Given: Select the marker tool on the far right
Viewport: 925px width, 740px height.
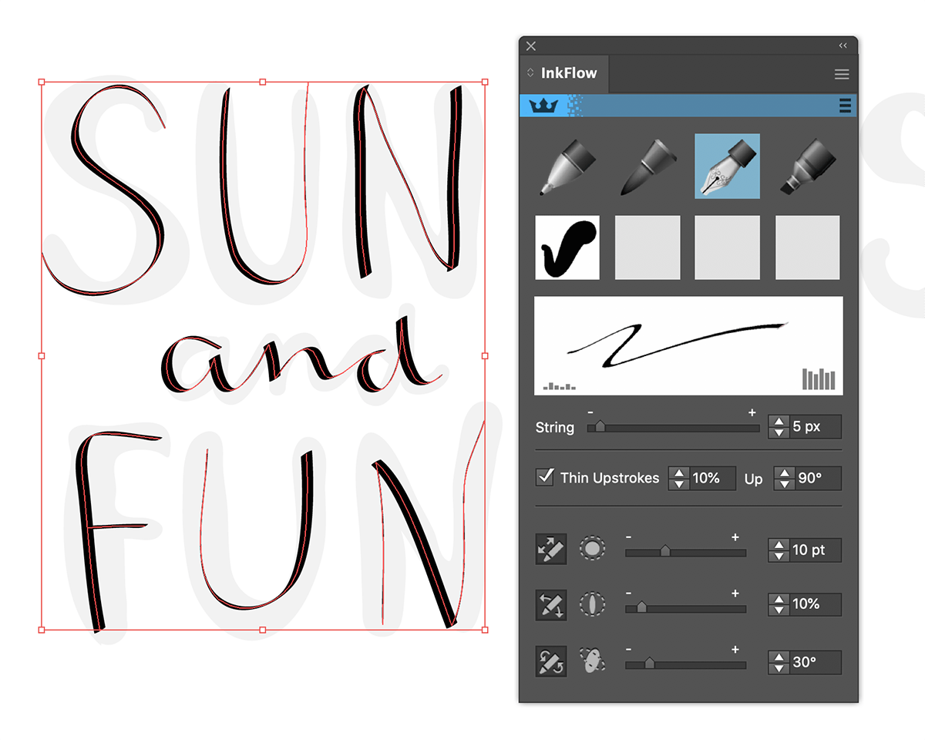Looking at the screenshot, I should point(806,164).
